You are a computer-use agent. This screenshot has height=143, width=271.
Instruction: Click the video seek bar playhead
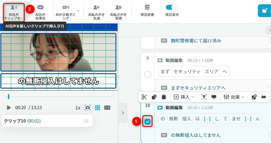[9, 97]
